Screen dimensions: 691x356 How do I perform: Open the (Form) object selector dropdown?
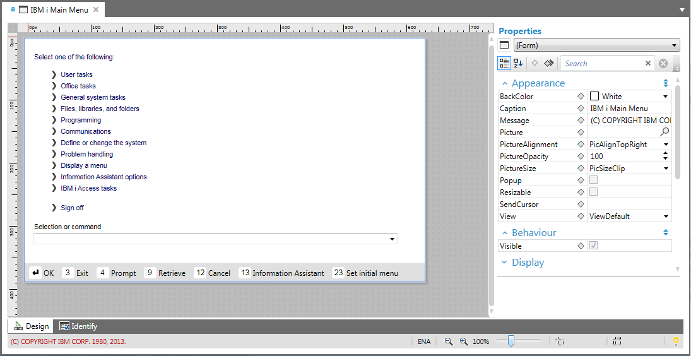tap(596, 45)
